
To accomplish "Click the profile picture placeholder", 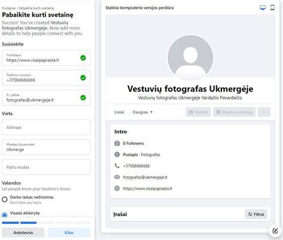I will [x=190, y=57].
